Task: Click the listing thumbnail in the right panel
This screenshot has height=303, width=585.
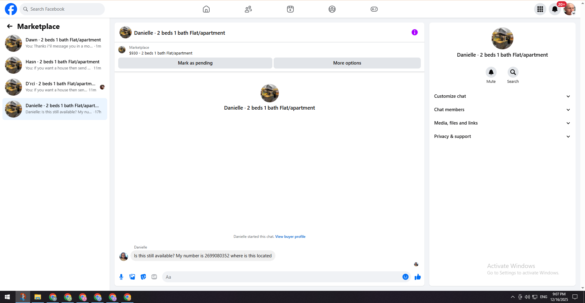Action: (x=502, y=38)
